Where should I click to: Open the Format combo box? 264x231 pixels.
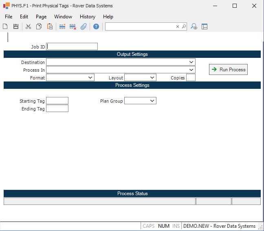coord(90,77)
